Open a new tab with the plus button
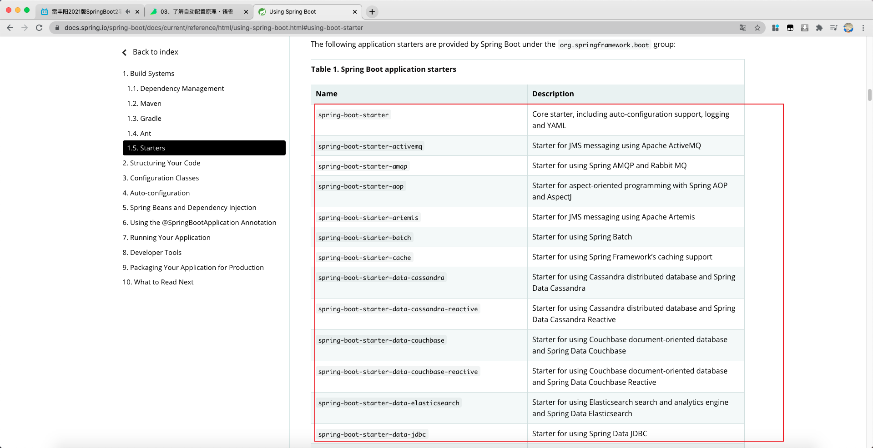Viewport: 873px width, 448px height. tap(372, 12)
